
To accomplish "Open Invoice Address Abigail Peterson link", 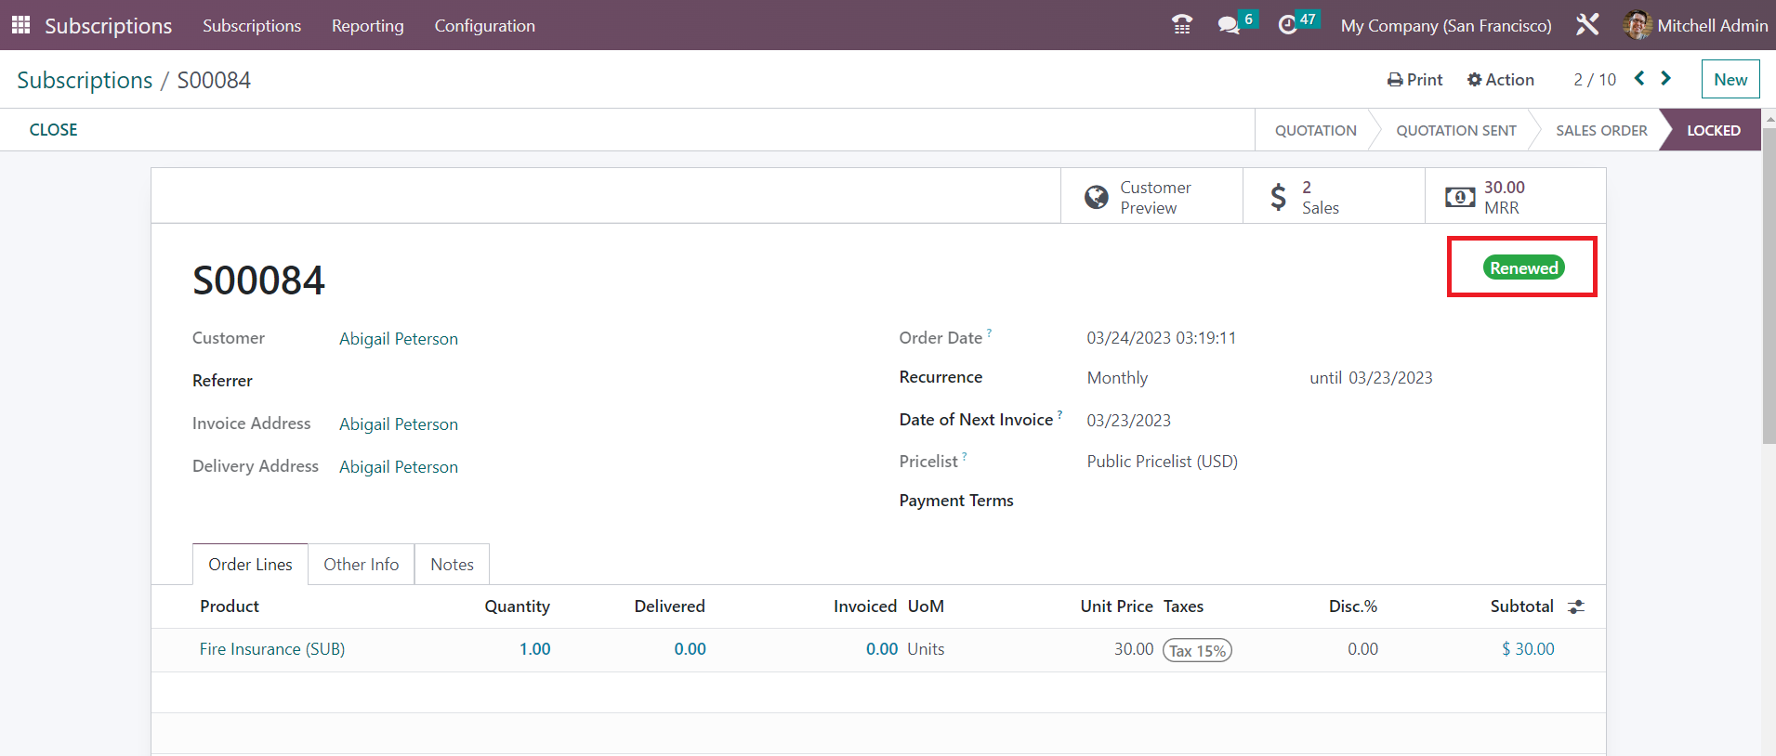I will [399, 424].
